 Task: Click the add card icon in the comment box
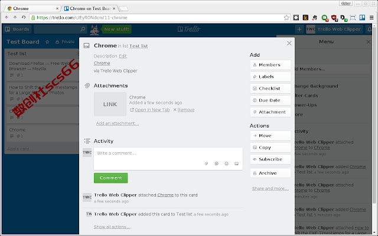pos(236,163)
